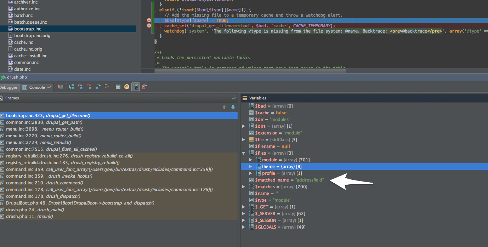Open cache-install.inc in the project tree
488x247 pixels.
click(x=30, y=56)
